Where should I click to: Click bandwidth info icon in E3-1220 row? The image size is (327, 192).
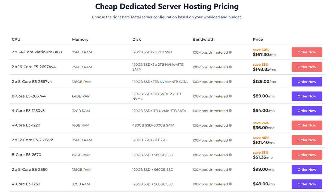(x=230, y=125)
